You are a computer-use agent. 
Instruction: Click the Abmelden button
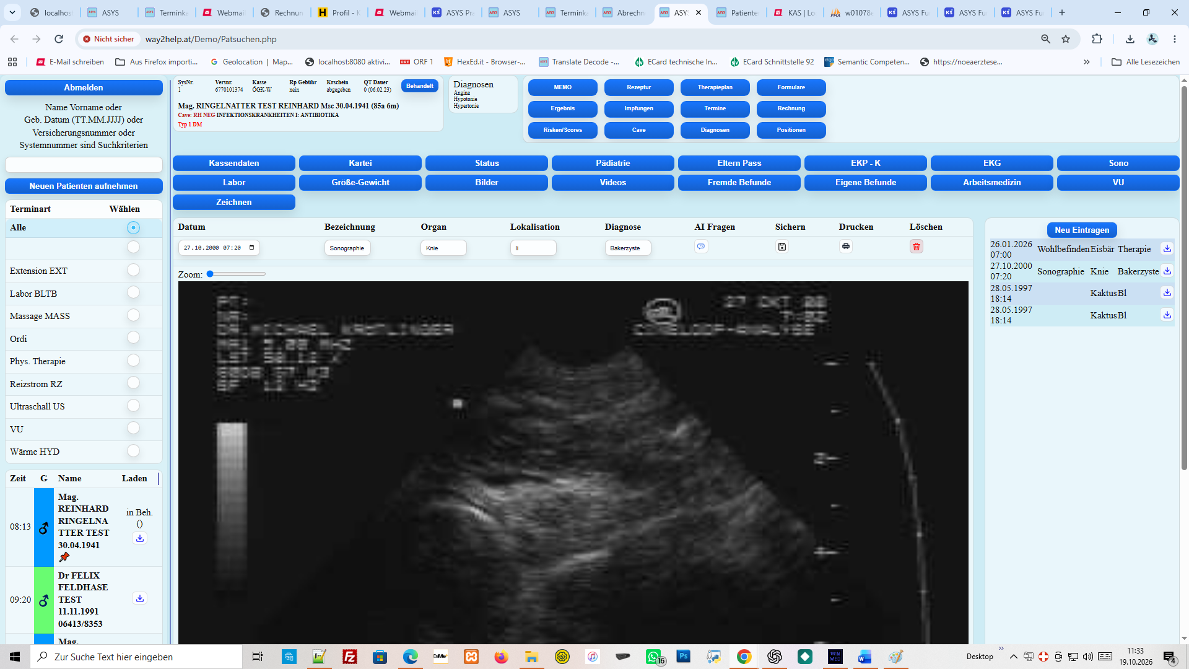click(84, 87)
